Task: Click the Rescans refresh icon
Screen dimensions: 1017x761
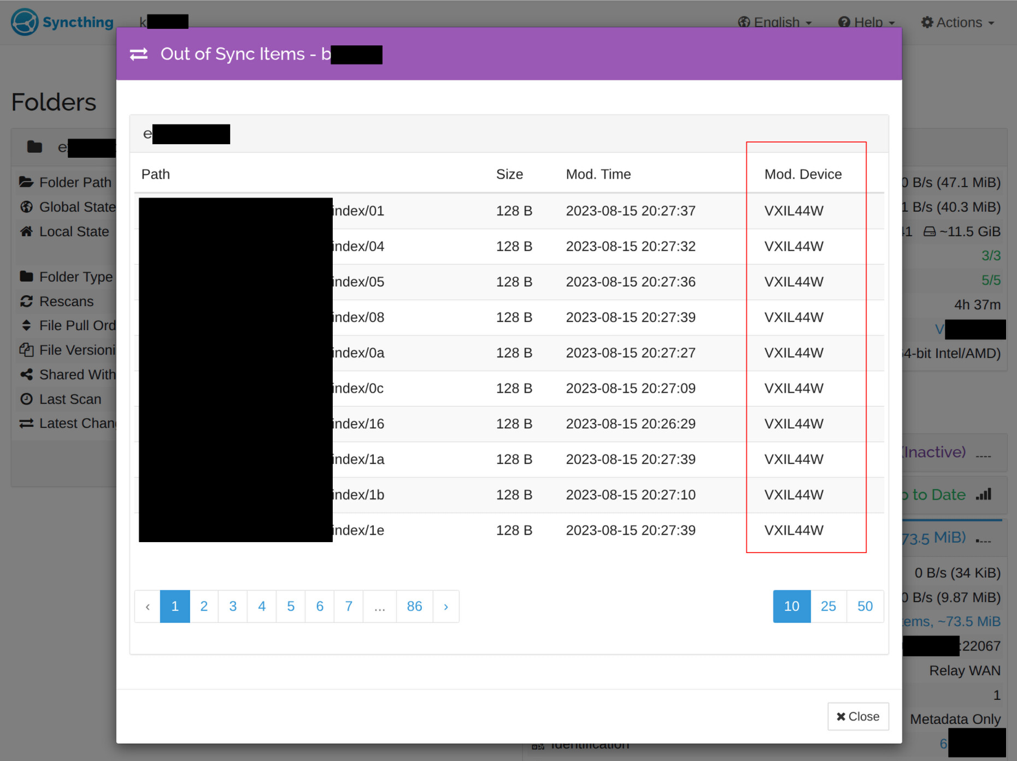Action: pos(26,301)
